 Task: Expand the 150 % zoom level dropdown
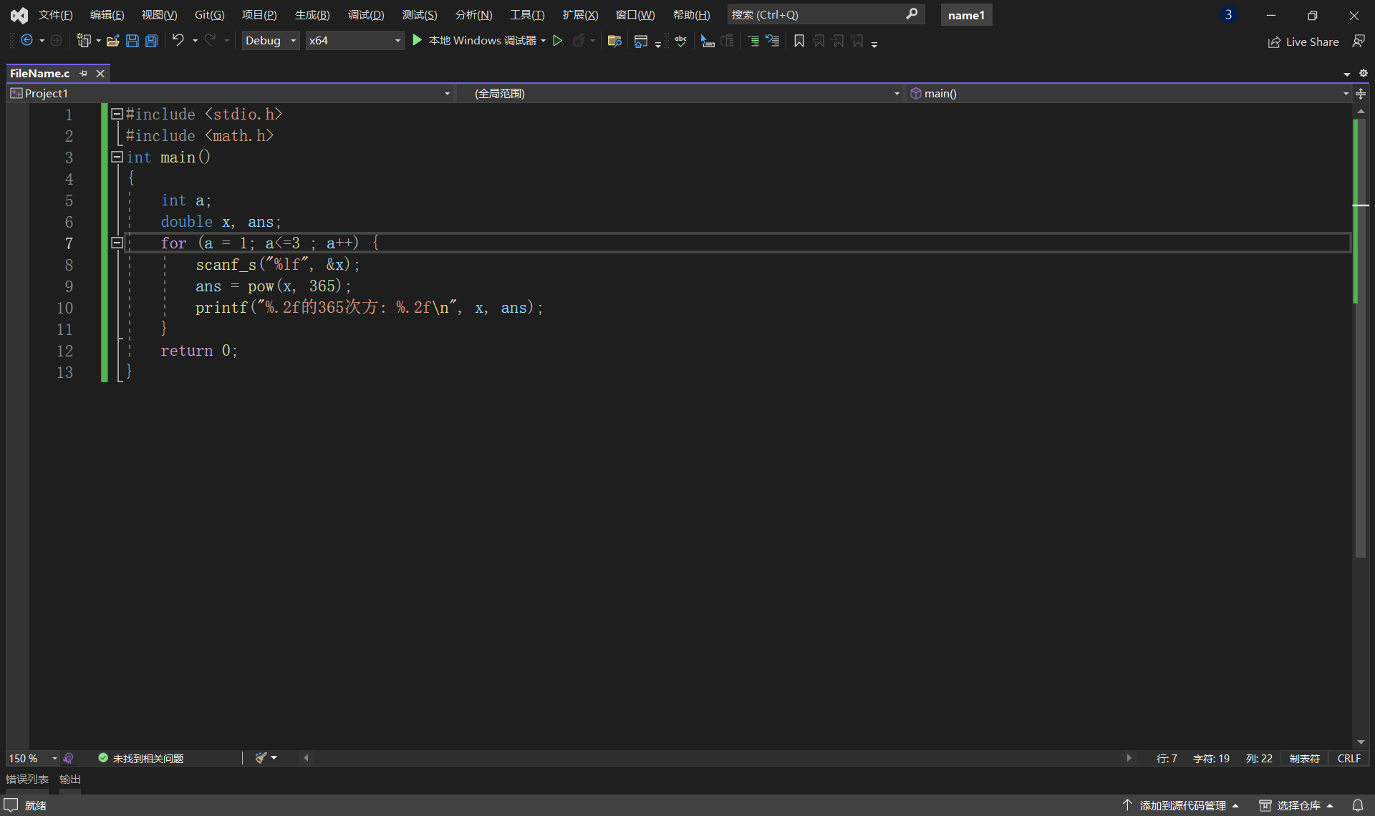54,758
